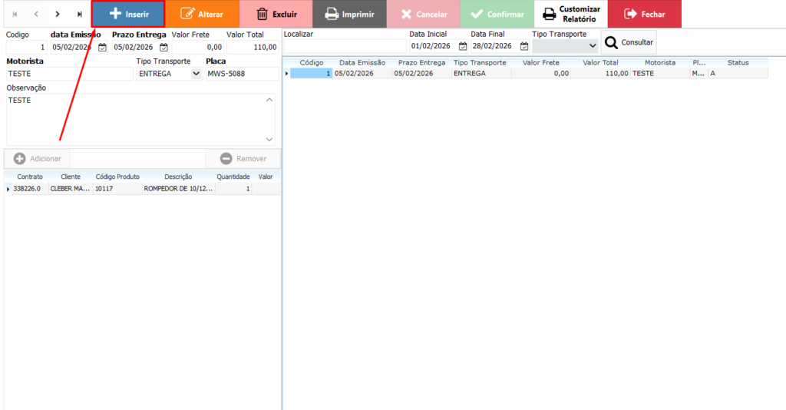Click the Inserir button
The width and height of the screenshot is (786, 410).
point(128,14)
